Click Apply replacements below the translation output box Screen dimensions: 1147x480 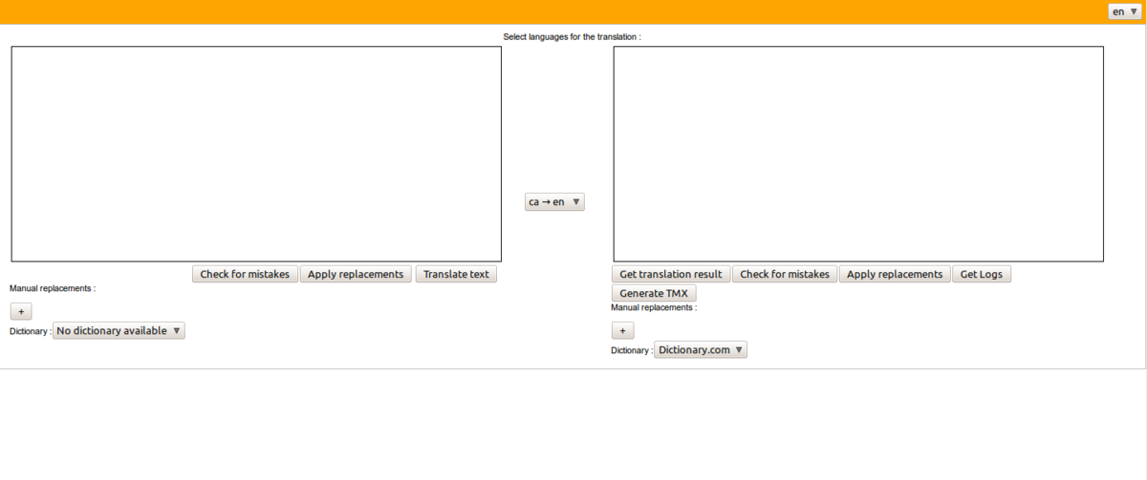tap(895, 274)
